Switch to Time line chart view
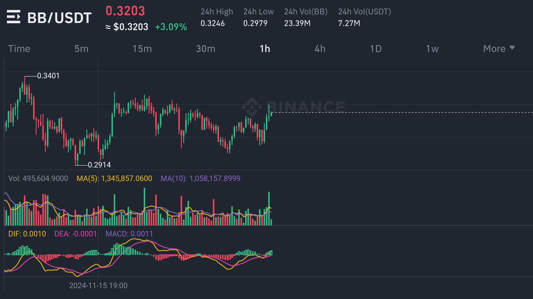The width and height of the screenshot is (533, 299). [19, 49]
